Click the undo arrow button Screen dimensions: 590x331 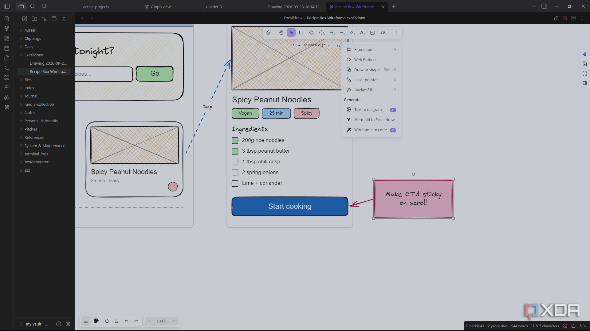(x=126, y=321)
